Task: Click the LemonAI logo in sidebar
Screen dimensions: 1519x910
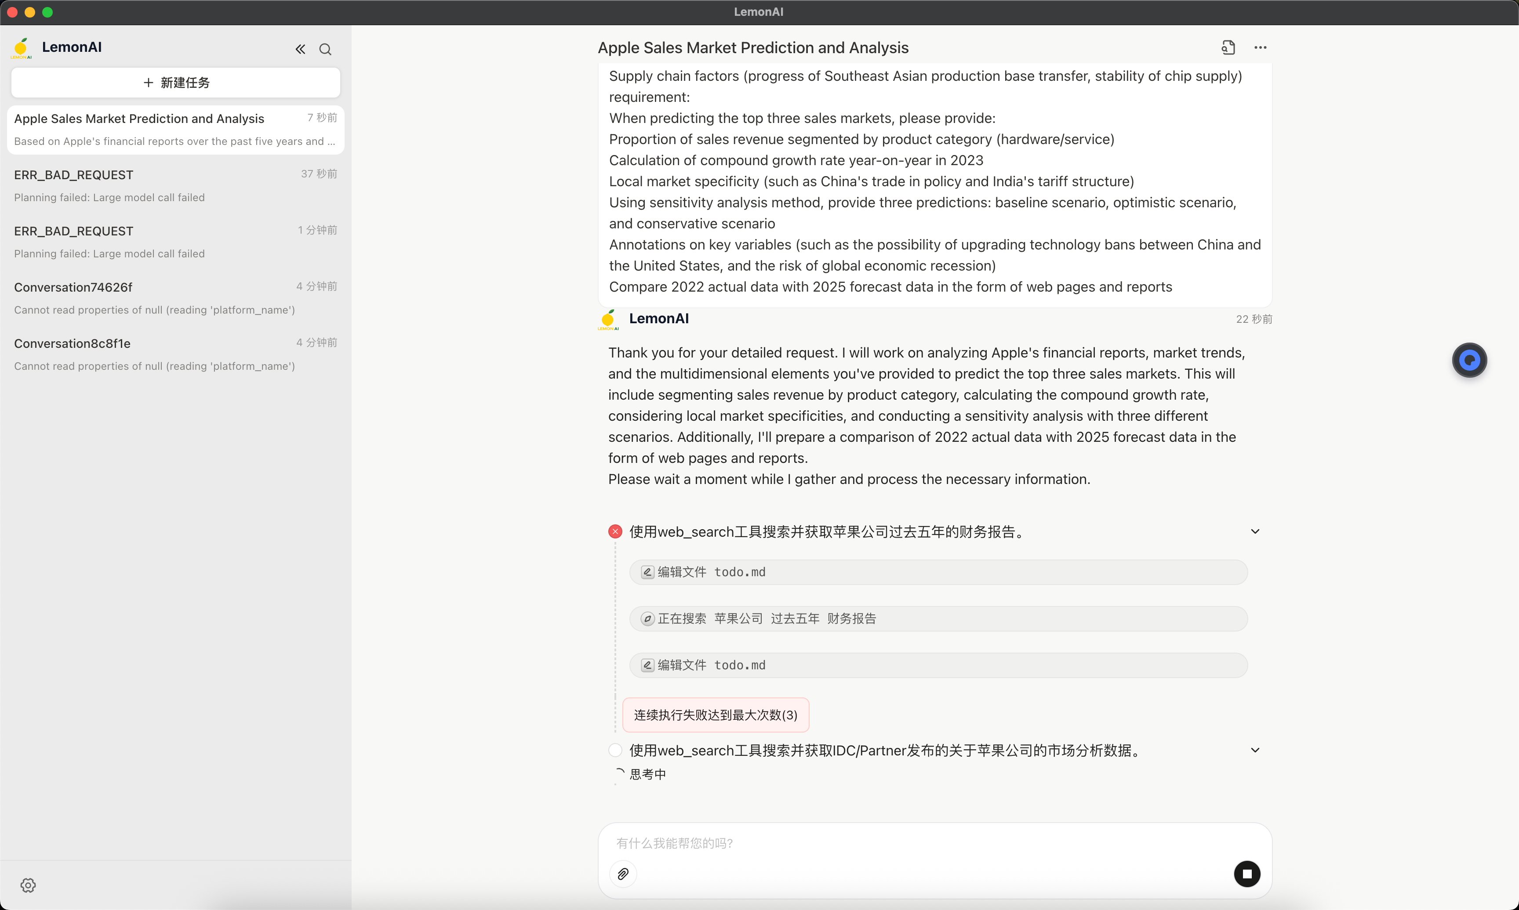Action: pos(21,48)
